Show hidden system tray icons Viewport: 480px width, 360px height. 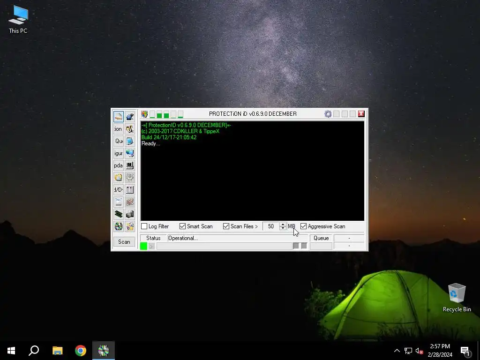coord(397,351)
